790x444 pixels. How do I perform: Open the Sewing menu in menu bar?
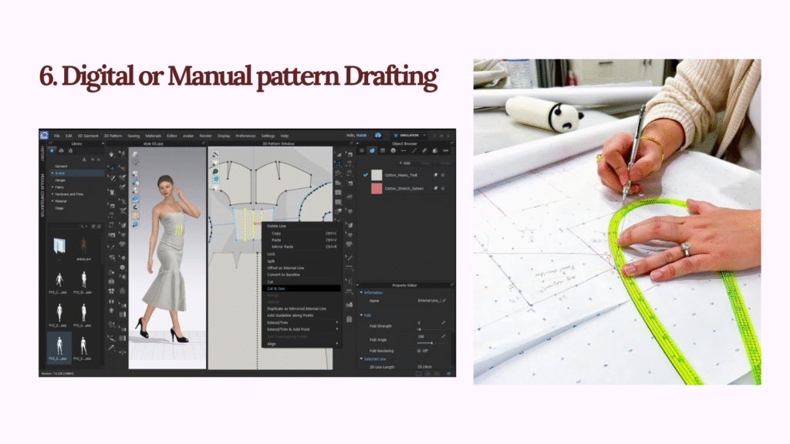(x=133, y=136)
